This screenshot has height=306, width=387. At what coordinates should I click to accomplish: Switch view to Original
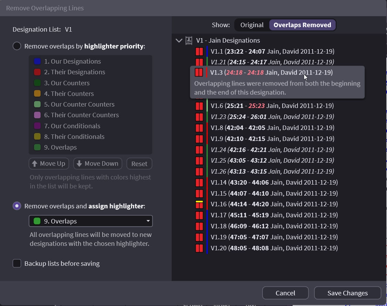tap(252, 25)
